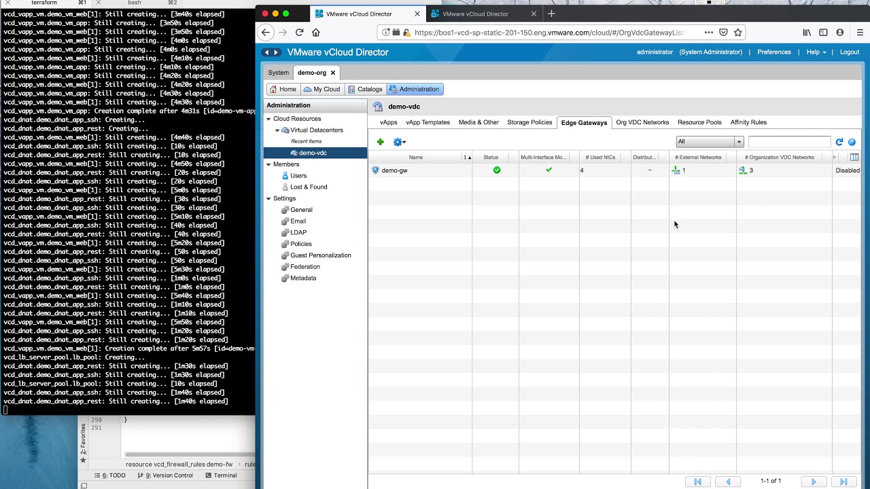Screen dimensions: 870x489
Task: Open Users under Members
Action: tap(298, 176)
